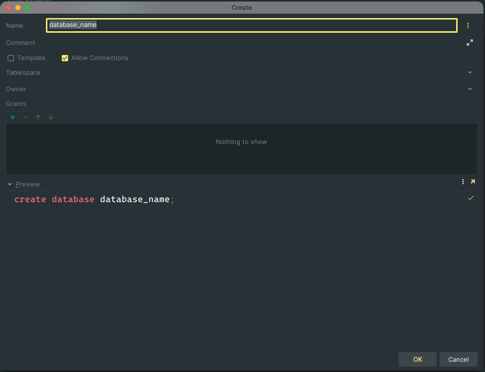Image resolution: width=485 pixels, height=372 pixels.
Task: Uncheck Allow Connections checkbox
Action: [x=65, y=58]
